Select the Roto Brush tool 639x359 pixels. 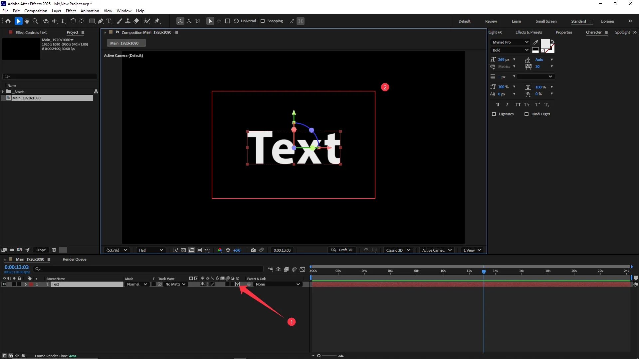tap(147, 21)
